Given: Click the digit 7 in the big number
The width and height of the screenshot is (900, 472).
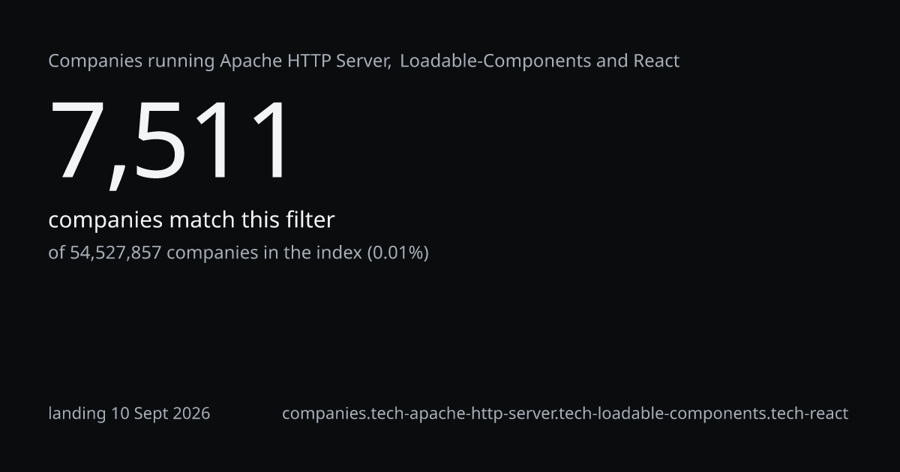Looking at the screenshot, I should [77, 142].
